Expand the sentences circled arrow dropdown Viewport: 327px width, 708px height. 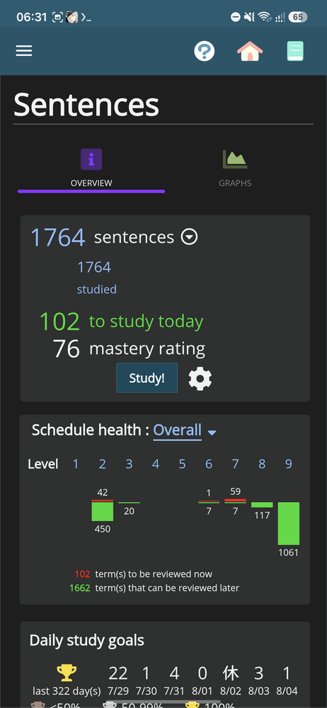tap(189, 237)
